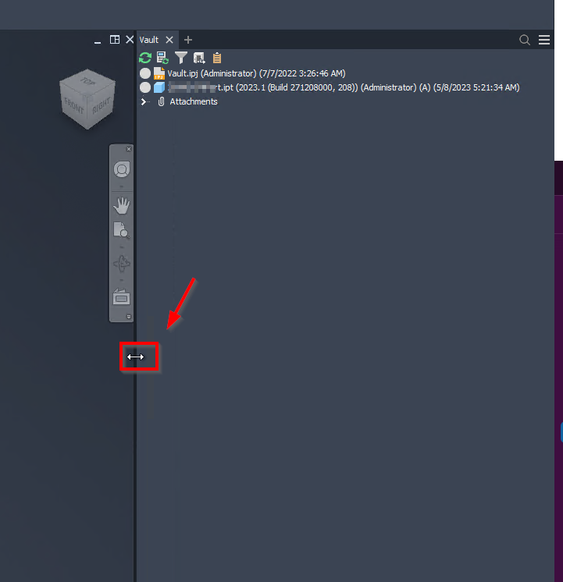This screenshot has width=563, height=582.
Task: Click the Go to Vault folder icon
Action: [199, 58]
